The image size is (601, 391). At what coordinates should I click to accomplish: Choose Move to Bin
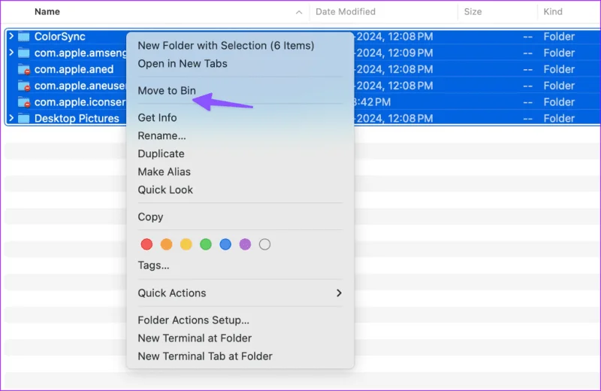pyautogui.click(x=167, y=90)
